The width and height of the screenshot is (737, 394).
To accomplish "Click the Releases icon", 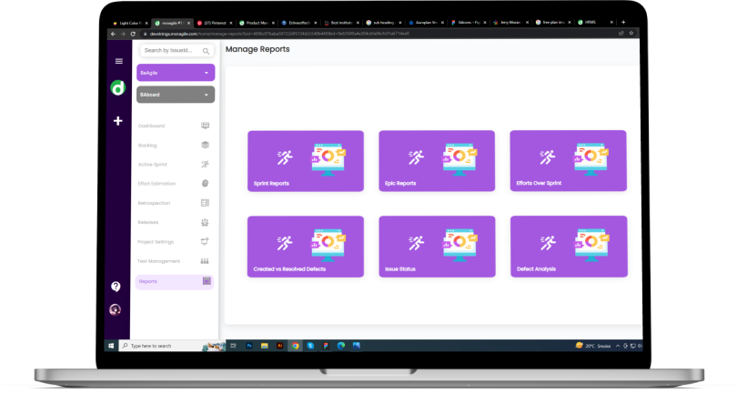I will (205, 222).
